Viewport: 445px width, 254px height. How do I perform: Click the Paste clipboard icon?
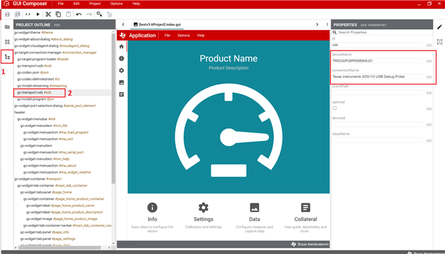[x=68, y=14]
